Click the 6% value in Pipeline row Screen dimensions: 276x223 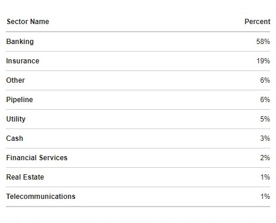(x=265, y=100)
